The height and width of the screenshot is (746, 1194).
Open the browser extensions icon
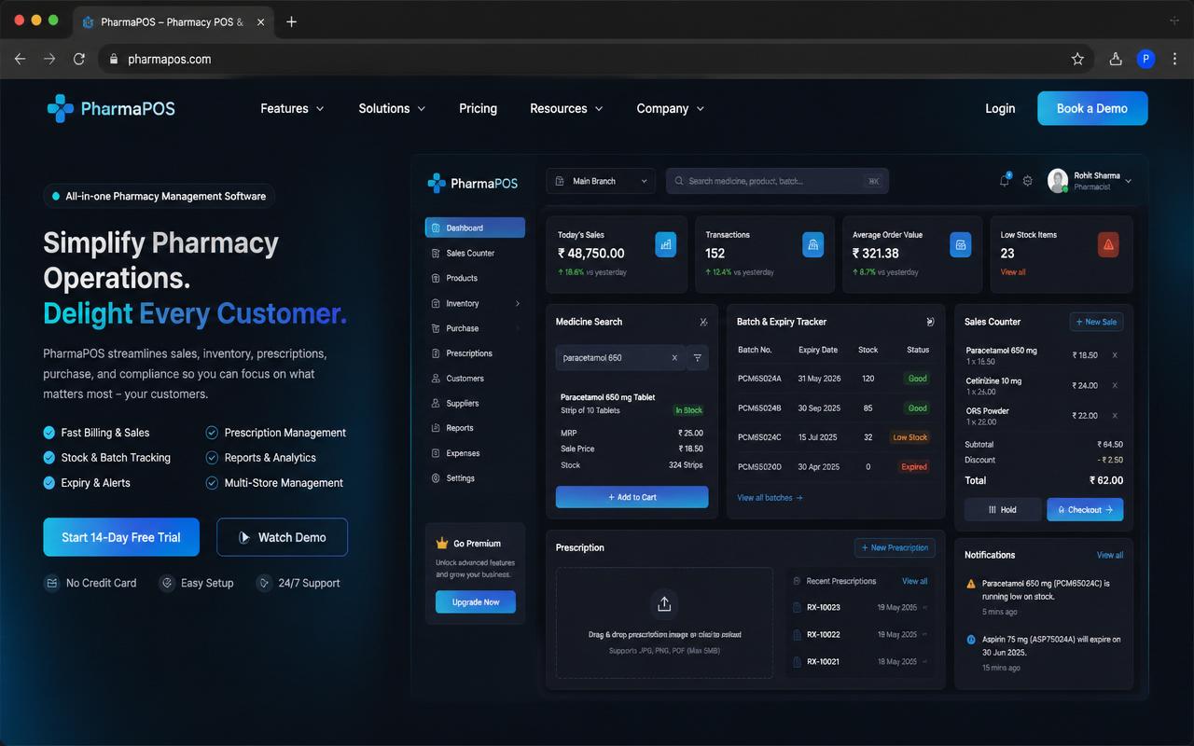point(1115,59)
